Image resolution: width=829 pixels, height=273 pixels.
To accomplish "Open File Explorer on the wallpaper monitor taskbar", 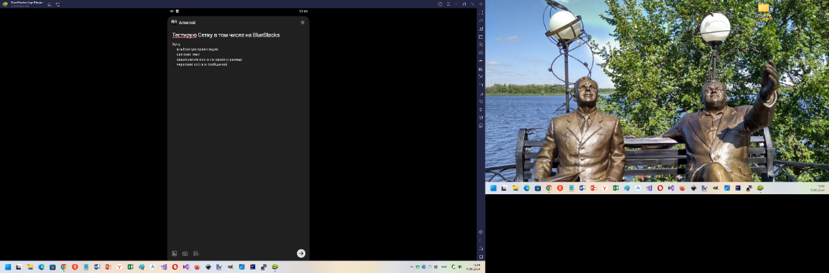I will pos(515,188).
